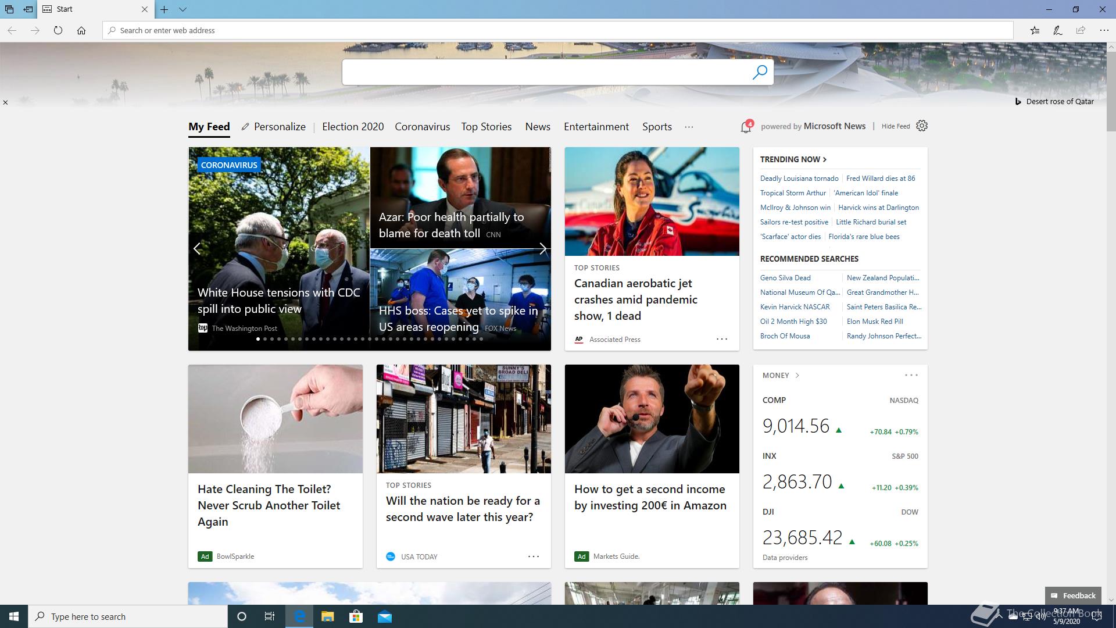Click the first carousel dot indicator

(x=258, y=339)
